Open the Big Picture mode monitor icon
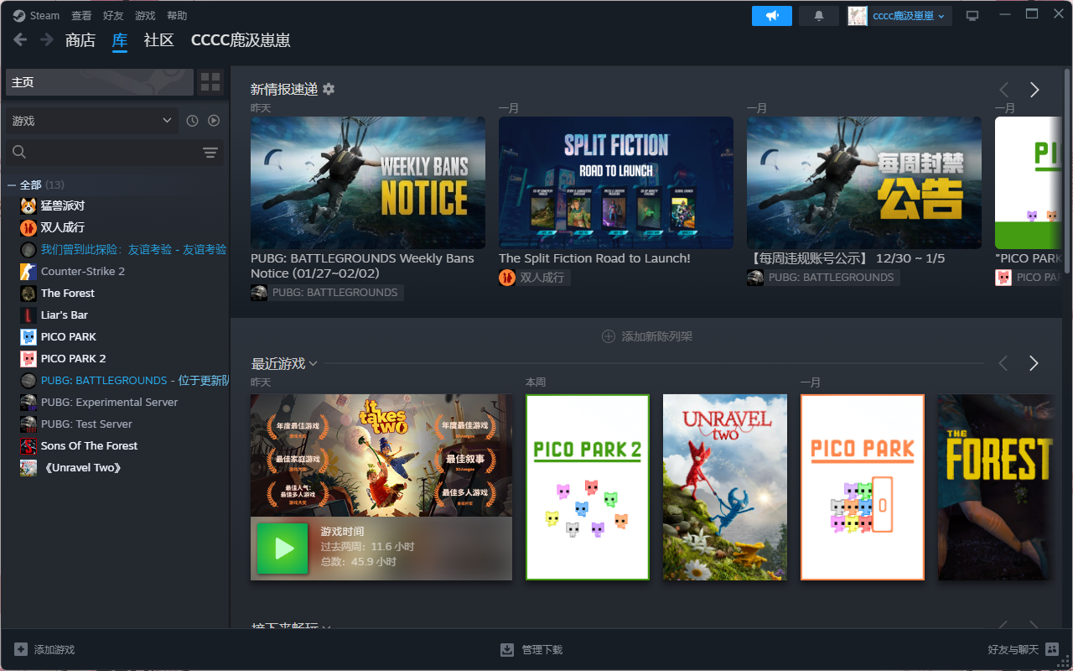The width and height of the screenshot is (1073, 671). click(x=972, y=16)
